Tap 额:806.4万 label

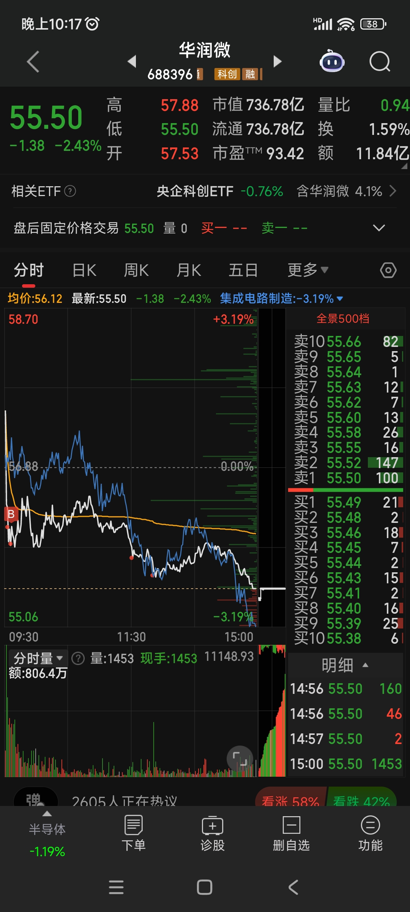tap(38, 673)
